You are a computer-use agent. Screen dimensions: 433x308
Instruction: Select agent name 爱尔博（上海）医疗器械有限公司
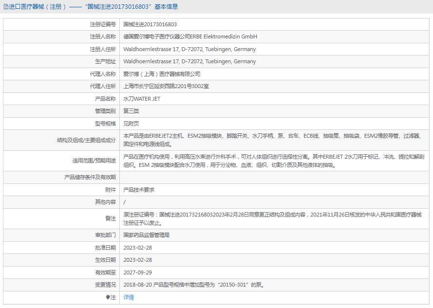pyautogui.click(x=162, y=74)
